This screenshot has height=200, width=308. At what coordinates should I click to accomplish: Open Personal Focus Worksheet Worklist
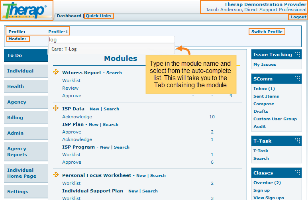point(71,183)
